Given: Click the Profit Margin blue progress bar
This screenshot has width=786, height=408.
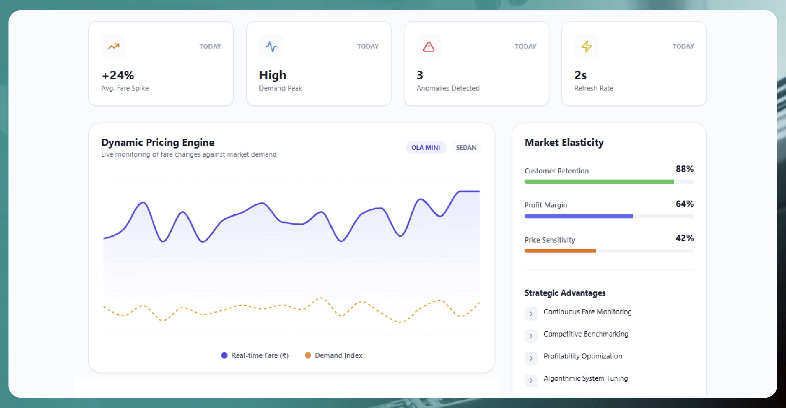Looking at the screenshot, I should click(x=578, y=216).
